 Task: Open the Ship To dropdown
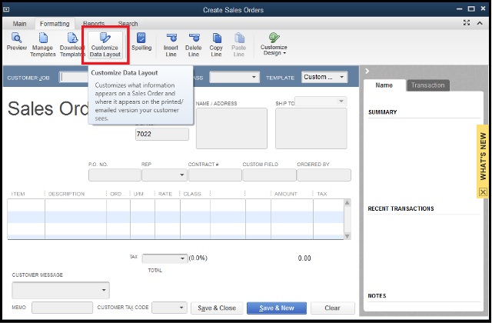click(x=321, y=101)
